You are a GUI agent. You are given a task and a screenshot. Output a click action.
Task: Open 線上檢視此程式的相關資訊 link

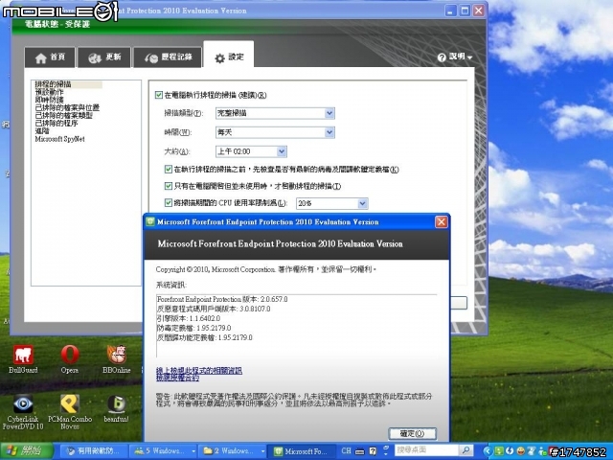[199, 370]
